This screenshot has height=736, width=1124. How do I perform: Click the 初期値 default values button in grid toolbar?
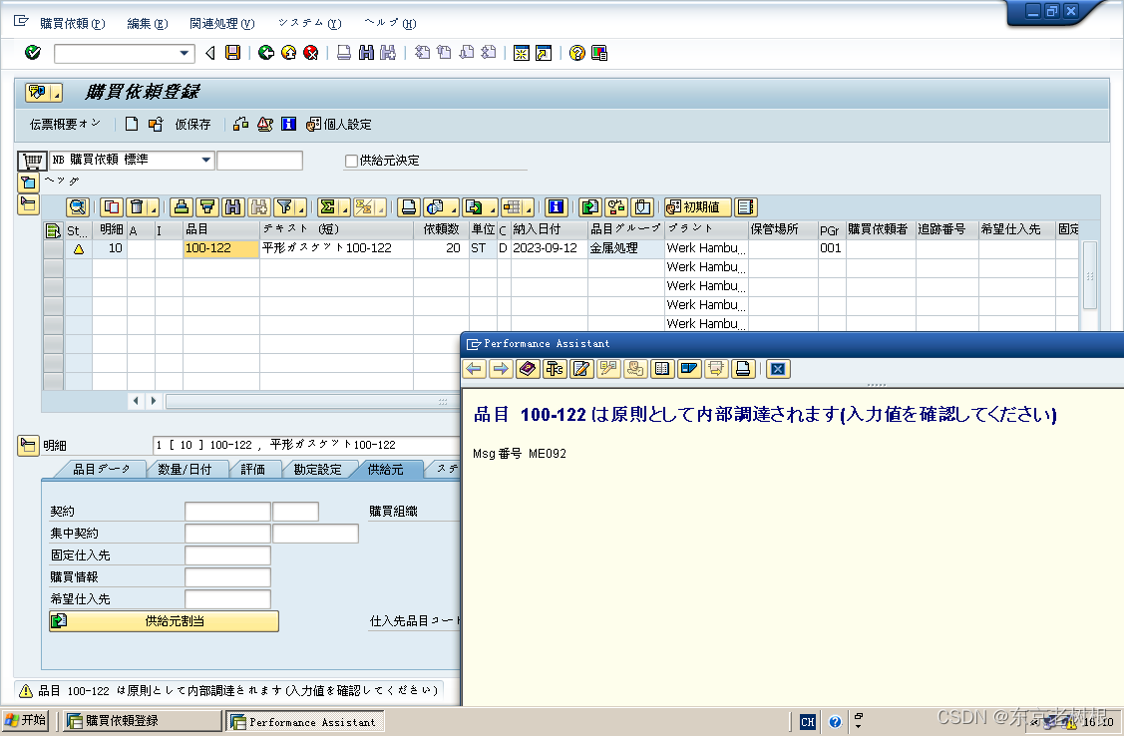700,207
